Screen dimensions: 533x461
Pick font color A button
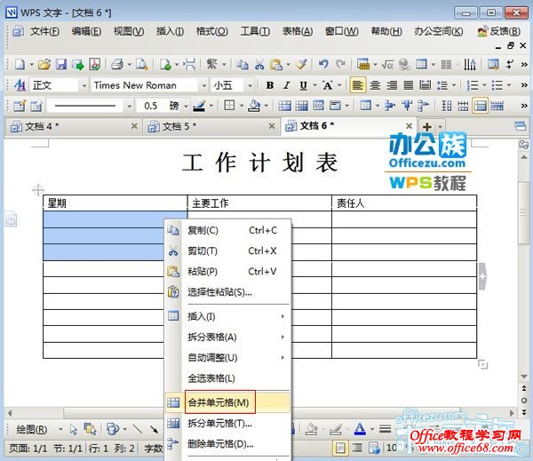click(360, 429)
